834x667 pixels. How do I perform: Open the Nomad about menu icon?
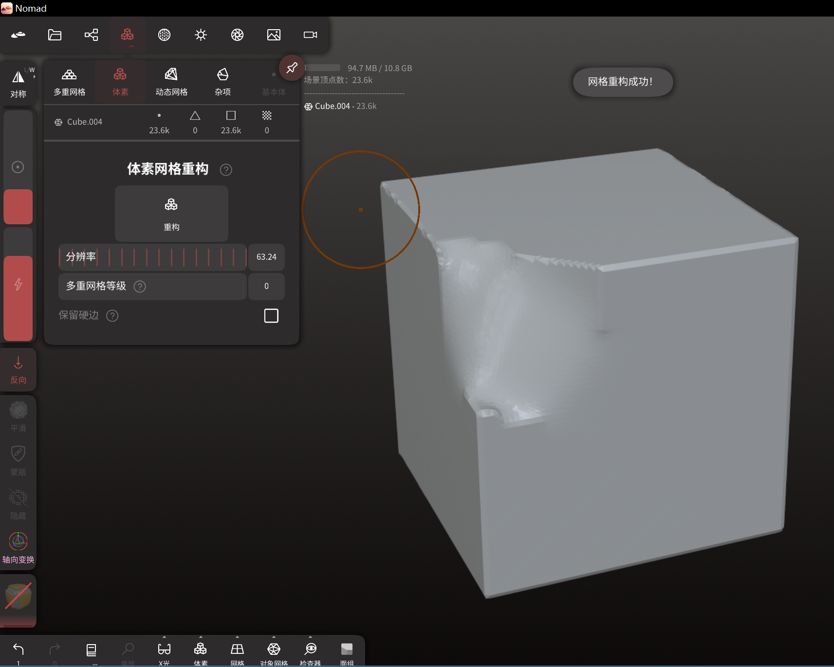click(x=18, y=35)
